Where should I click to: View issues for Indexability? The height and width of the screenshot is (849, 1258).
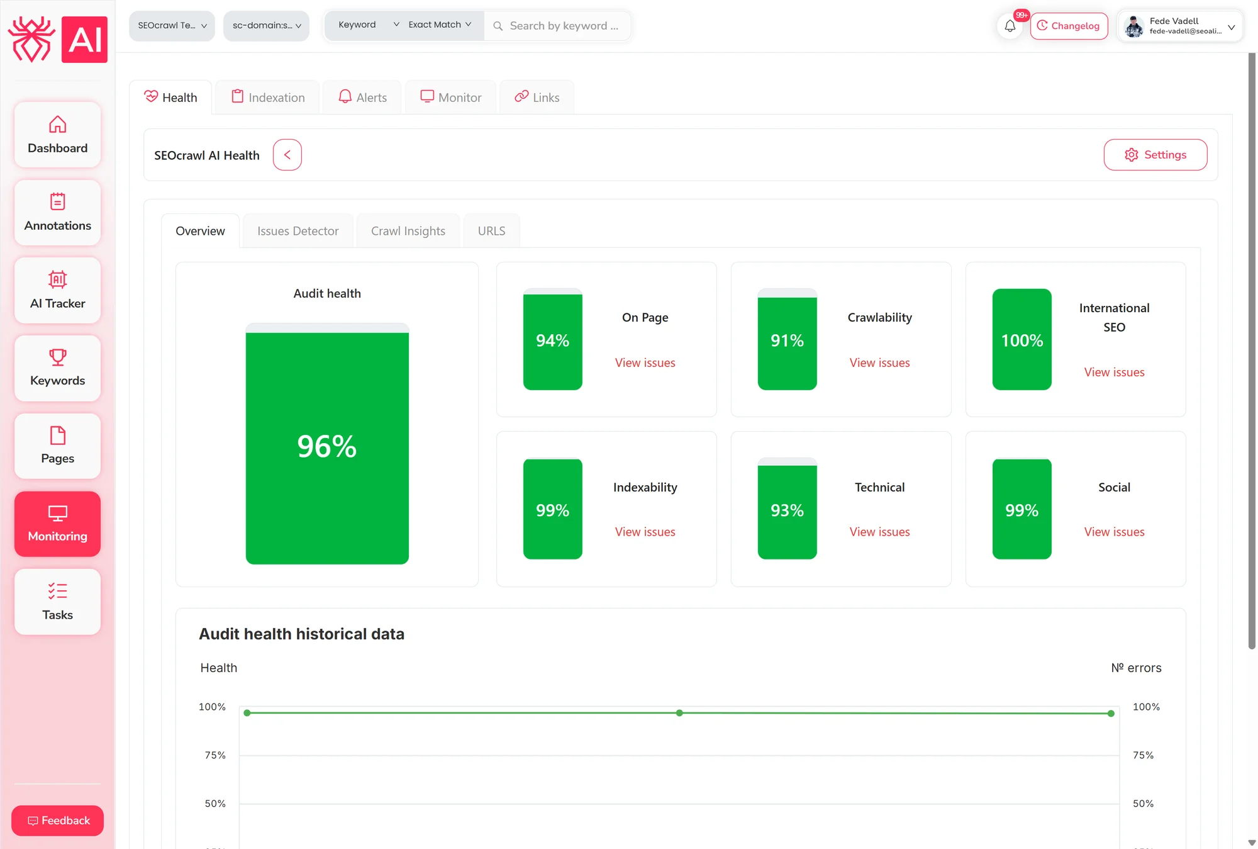pyautogui.click(x=645, y=532)
